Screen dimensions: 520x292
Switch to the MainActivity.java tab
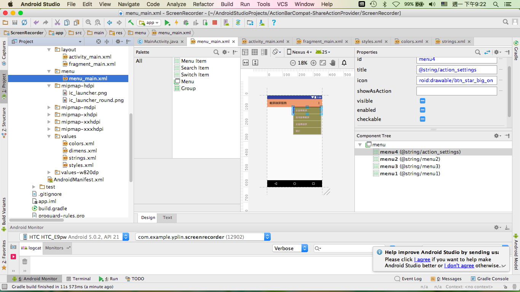click(161, 41)
